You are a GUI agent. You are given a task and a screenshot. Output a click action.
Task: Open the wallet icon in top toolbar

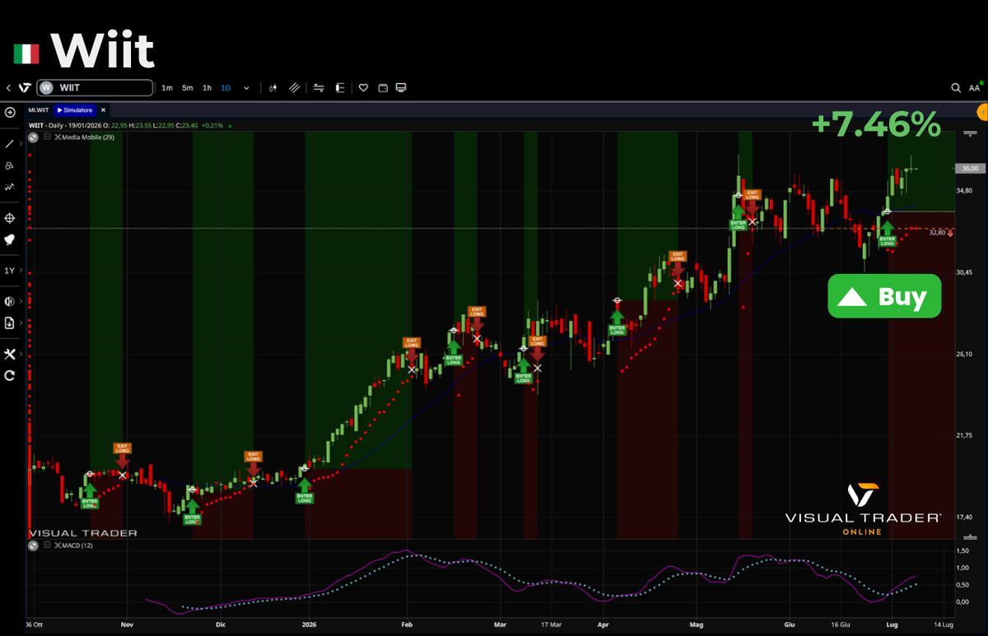(383, 88)
